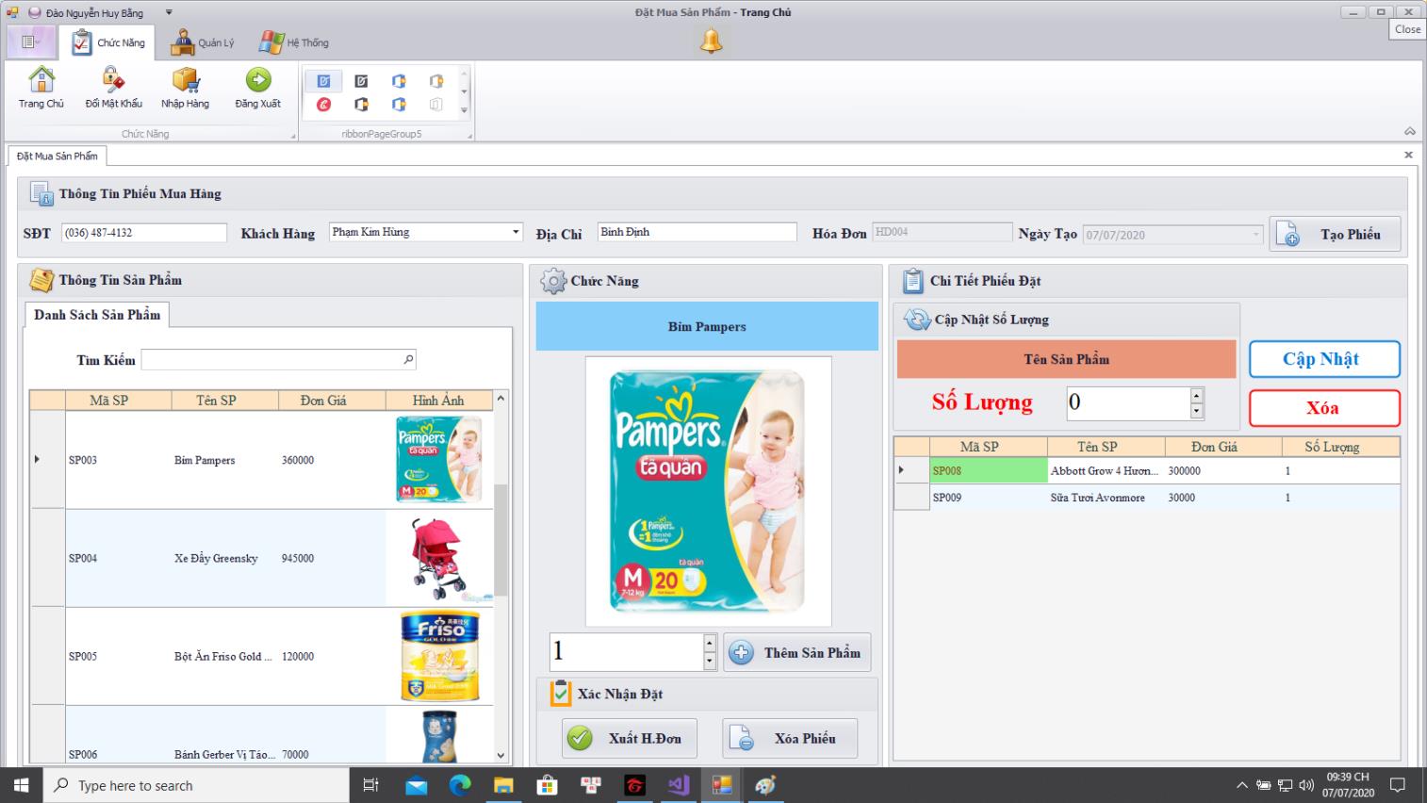The image size is (1427, 803).
Task: Open Task View on the taskbar
Action: (x=370, y=785)
